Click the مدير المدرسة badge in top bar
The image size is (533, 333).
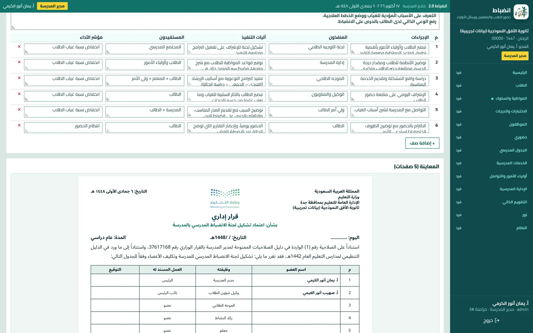click(52, 6)
